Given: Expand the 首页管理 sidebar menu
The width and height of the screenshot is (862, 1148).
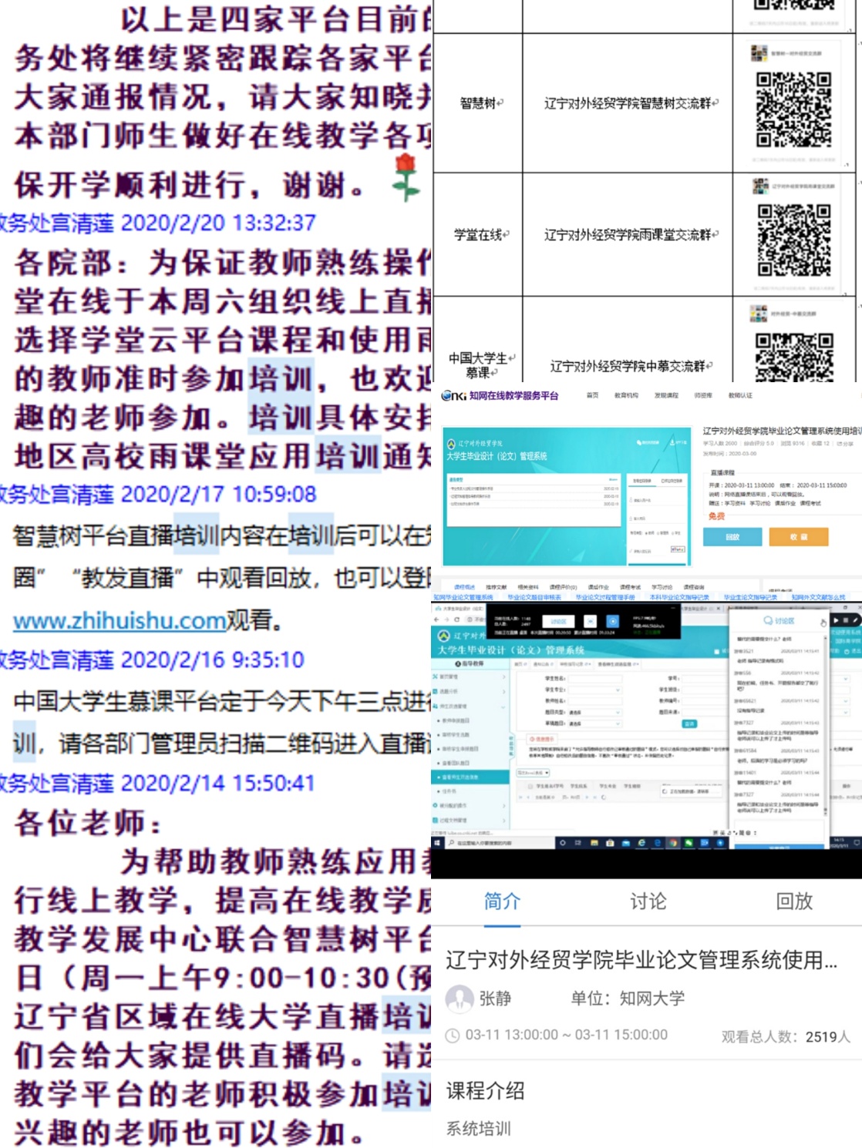Looking at the screenshot, I should 470,676.
